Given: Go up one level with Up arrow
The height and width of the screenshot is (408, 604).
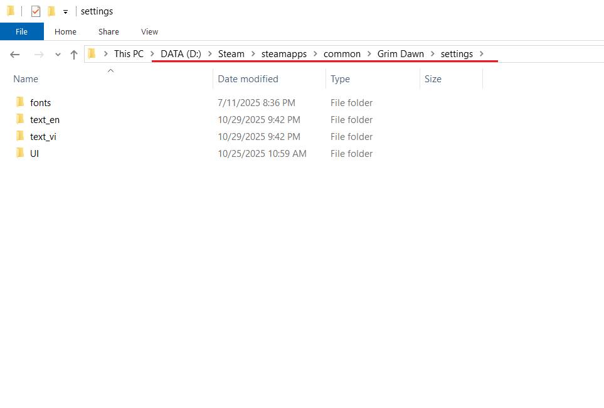Looking at the screenshot, I should [73, 55].
